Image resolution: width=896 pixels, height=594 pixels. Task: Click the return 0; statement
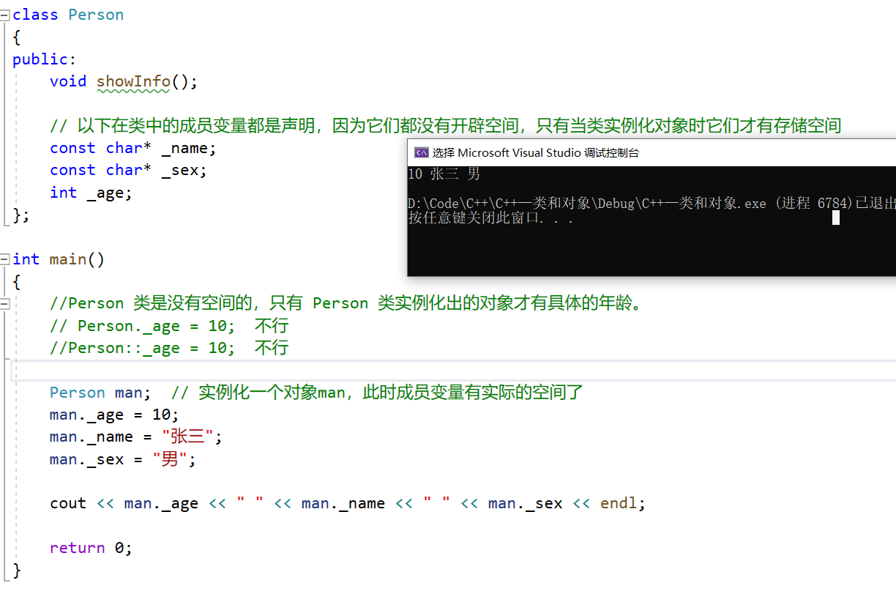[89, 547]
